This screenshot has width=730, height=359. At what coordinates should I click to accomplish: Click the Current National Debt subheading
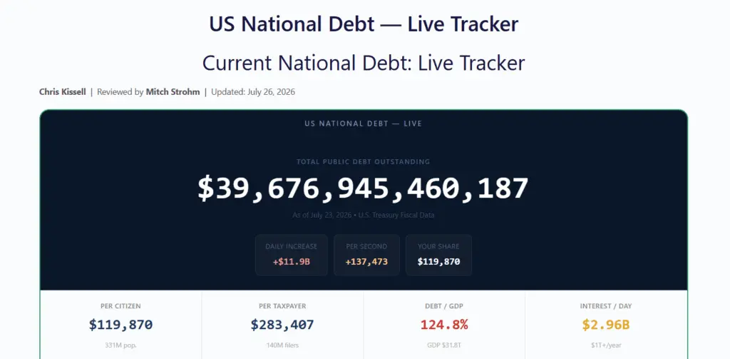pyautogui.click(x=364, y=63)
